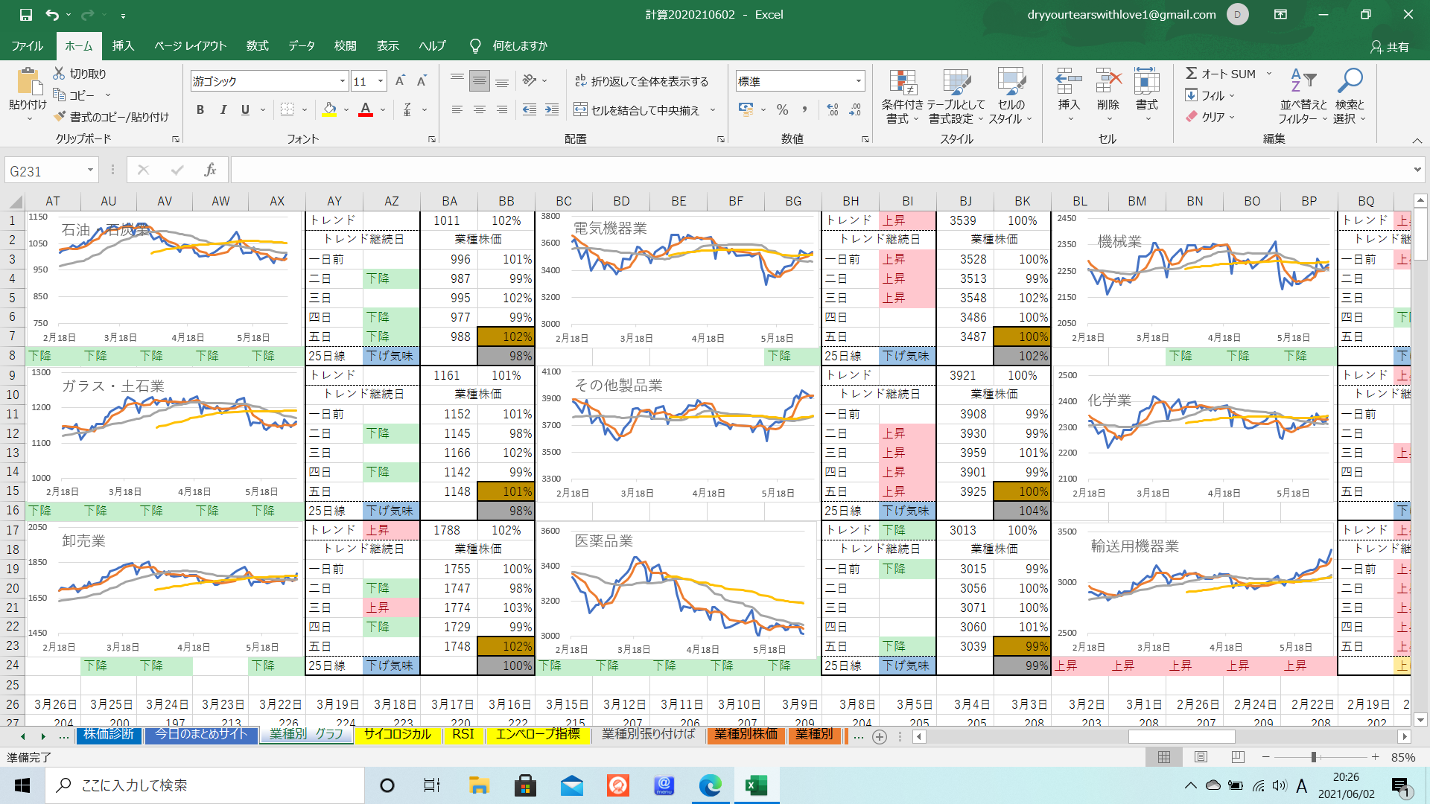Image resolution: width=1430 pixels, height=804 pixels.
Task: Click Merge and Center cells button
Action: (x=637, y=110)
